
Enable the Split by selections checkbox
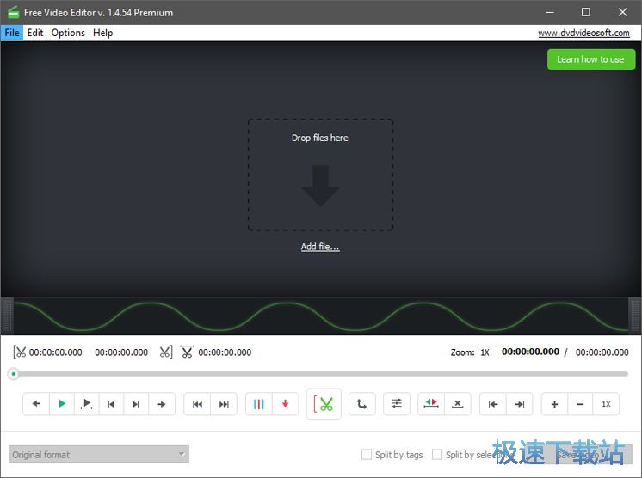tap(437, 454)
